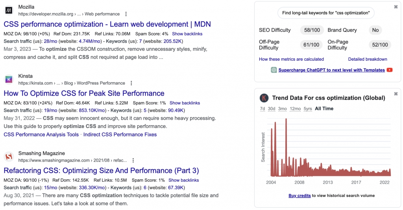Open the Supercharge ChatGPT with Templates link
Screen dimensions: 403x210
(331, 70)
